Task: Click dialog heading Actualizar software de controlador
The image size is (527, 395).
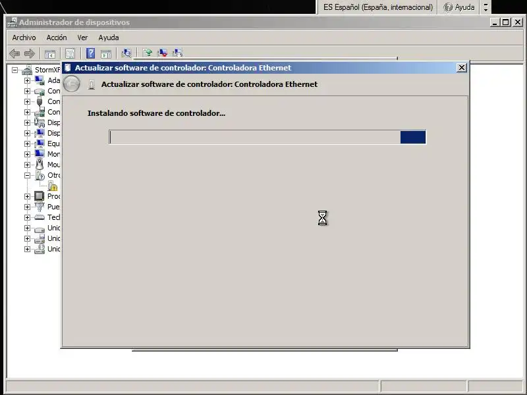Action: 209,84
